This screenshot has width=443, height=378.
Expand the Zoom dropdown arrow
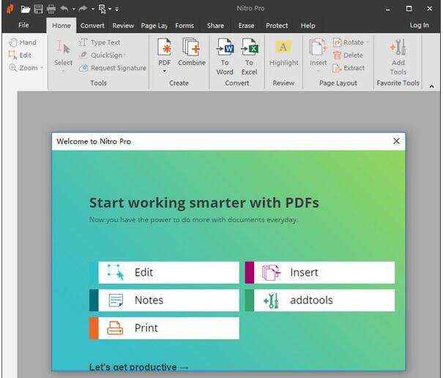[x=42, y=68]
